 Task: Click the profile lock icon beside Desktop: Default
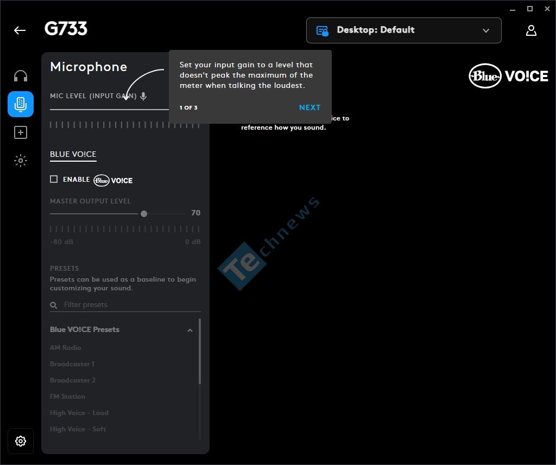point(322,31)
